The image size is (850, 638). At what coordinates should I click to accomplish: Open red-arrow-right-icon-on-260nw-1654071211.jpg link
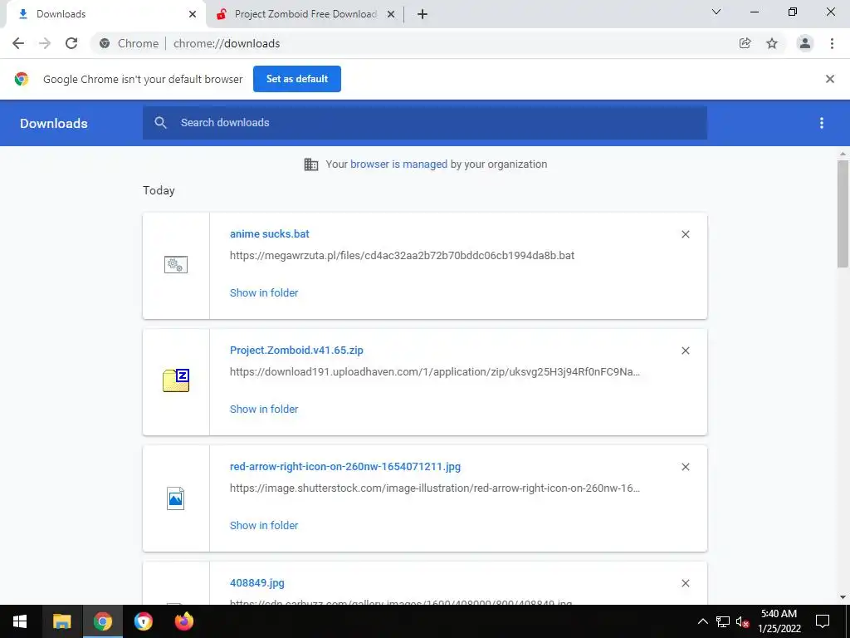click(345, 467)
